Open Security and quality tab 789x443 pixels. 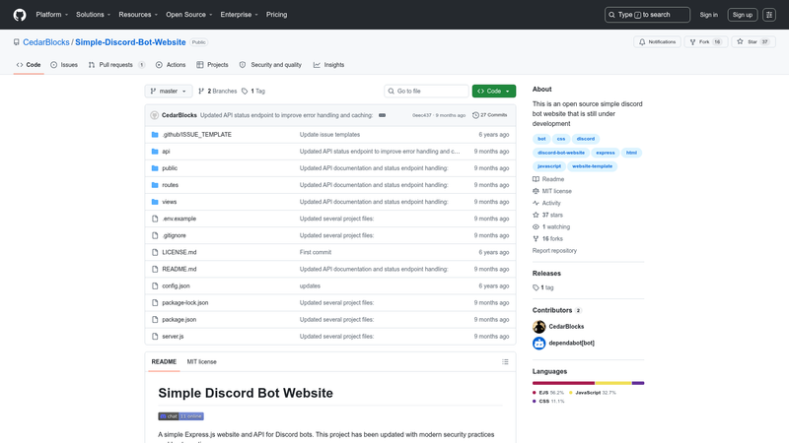click(x=270, y=65)
